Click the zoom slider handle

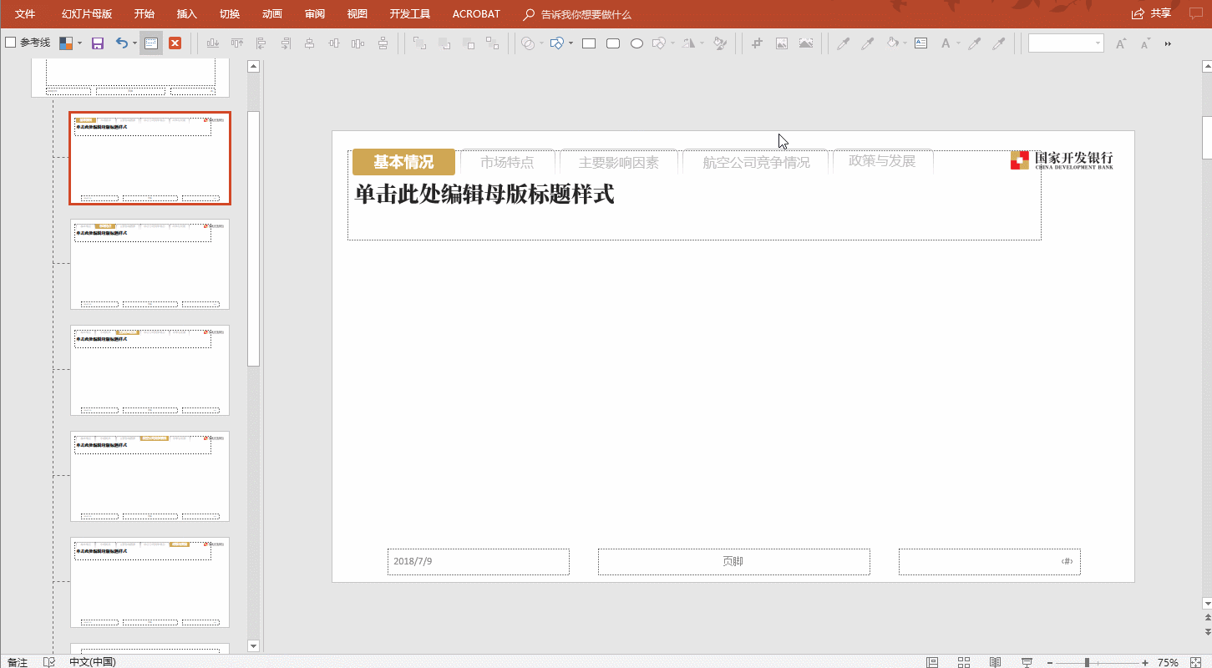pyautogui.click(x=1087, y=662)
